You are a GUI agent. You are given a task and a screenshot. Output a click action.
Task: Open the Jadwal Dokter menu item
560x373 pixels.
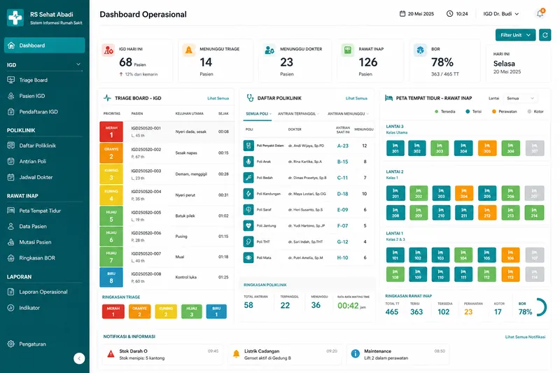point(44,177)
